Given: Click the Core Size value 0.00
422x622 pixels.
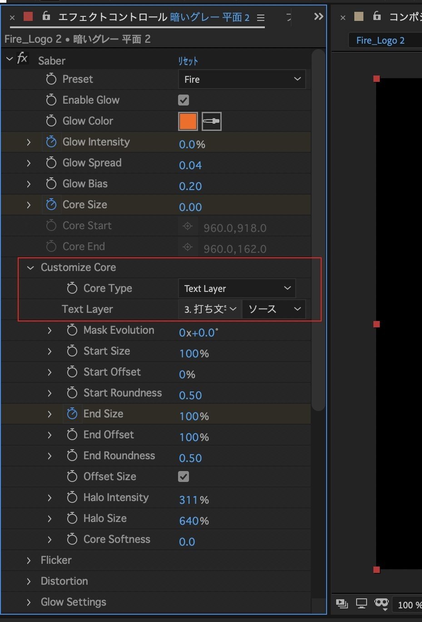Looking at the screenshot, I should (x=190, y=207).
